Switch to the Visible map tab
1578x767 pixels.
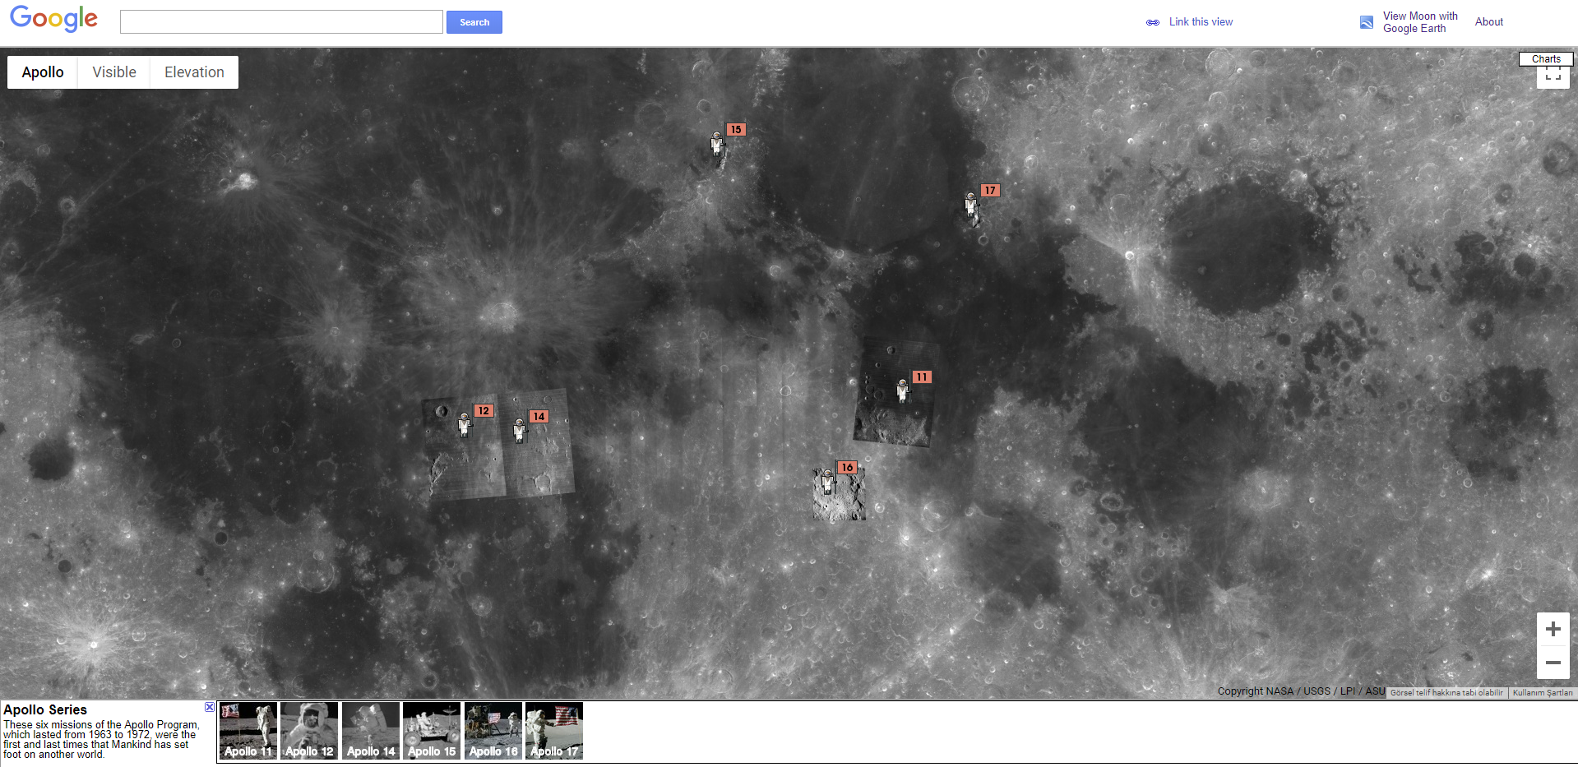(x=114, y=72)
